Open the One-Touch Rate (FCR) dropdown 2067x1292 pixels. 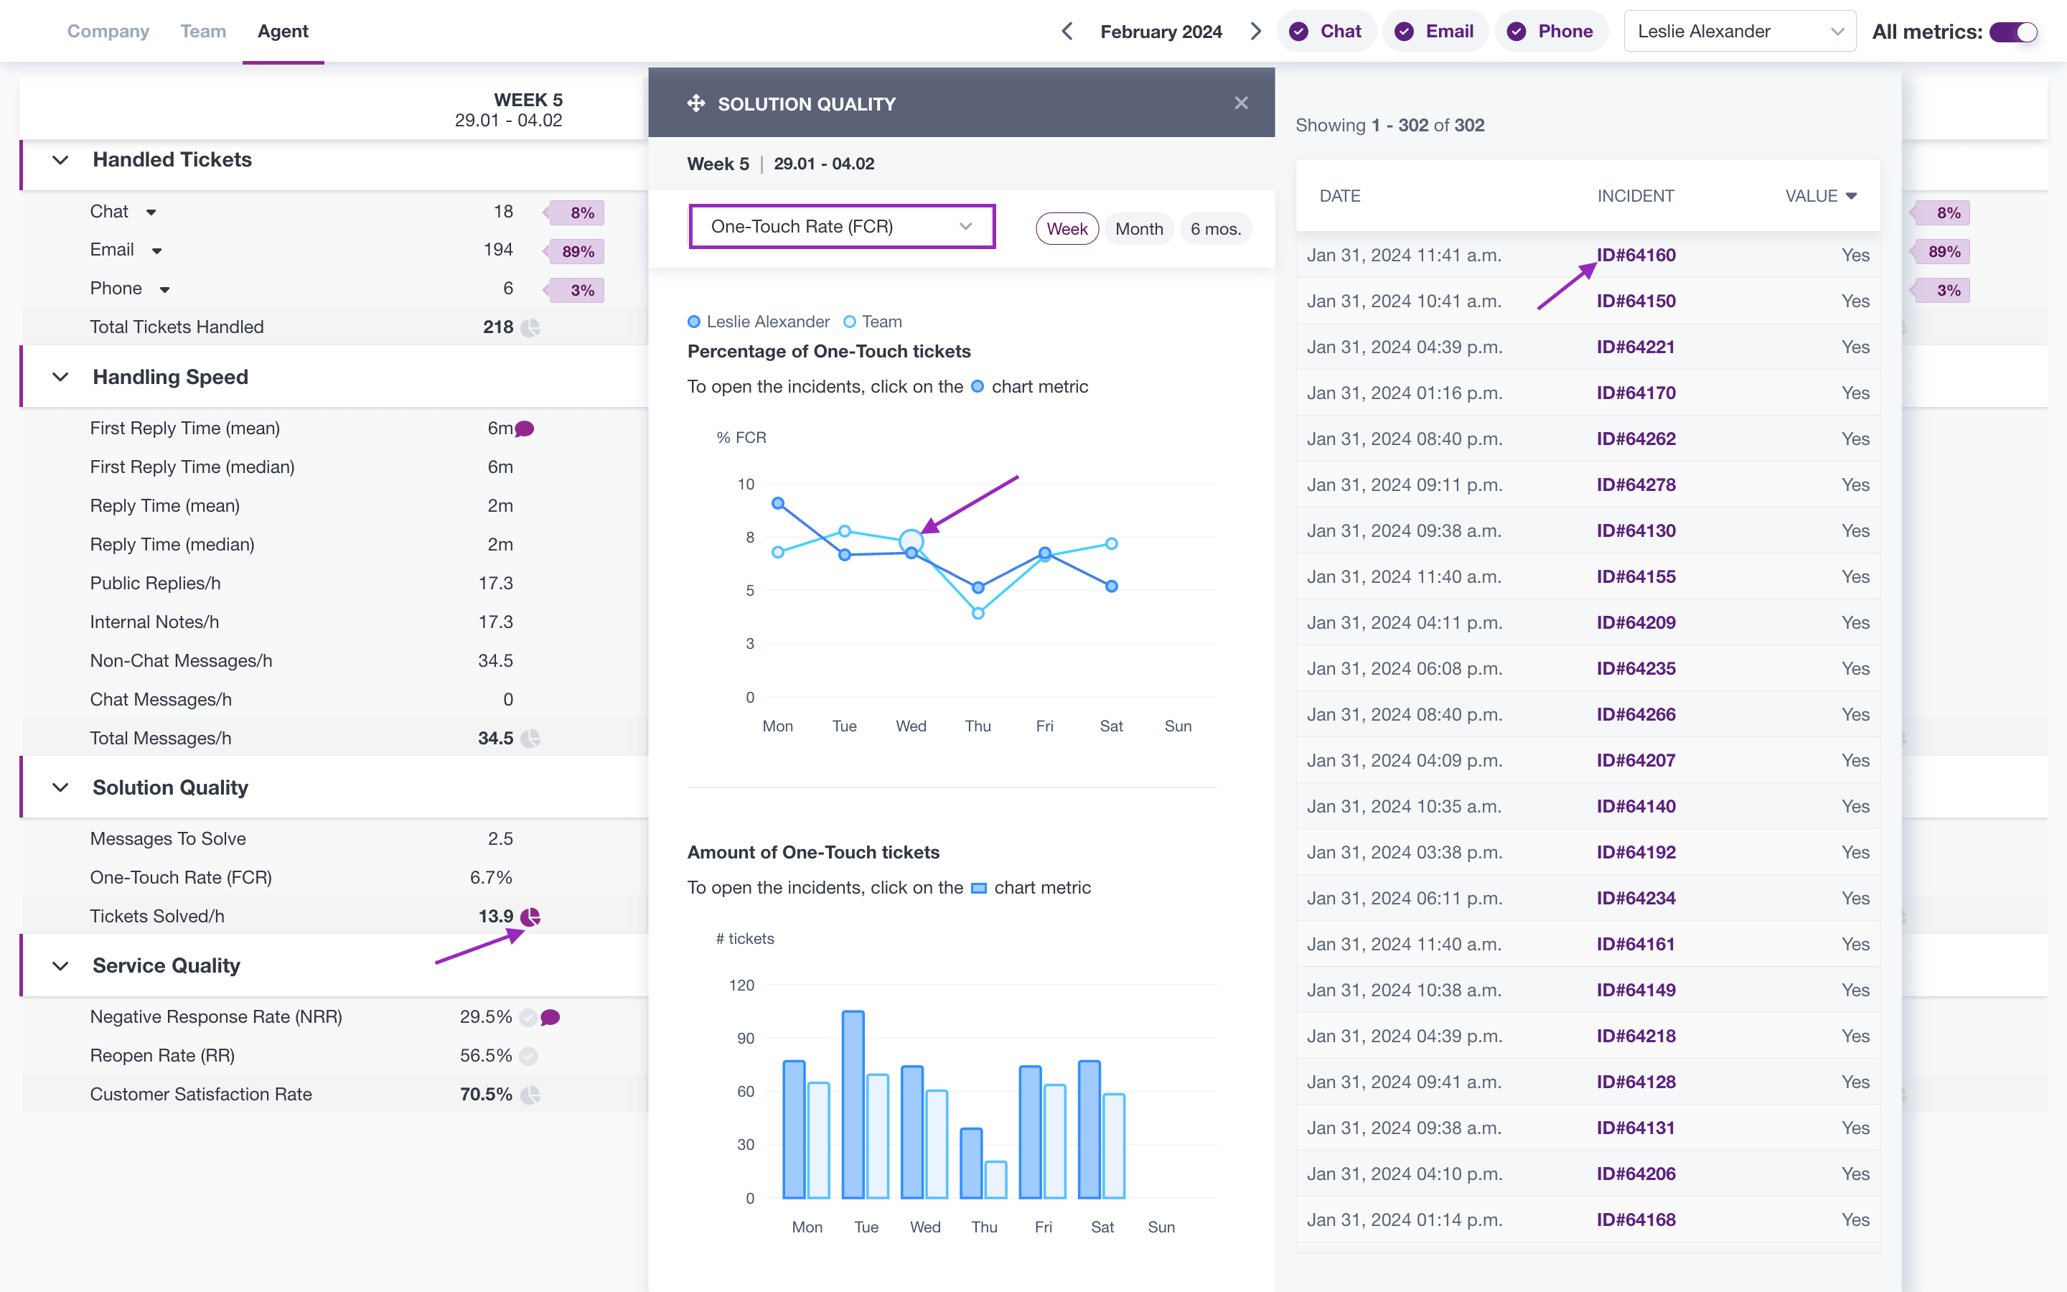point(841,226)
